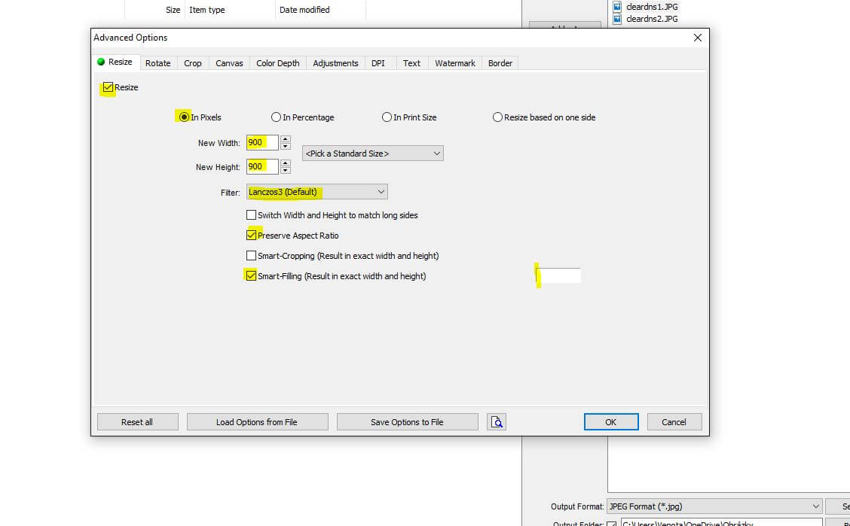Click the New Width input field
This screenshot has width=850, height=526.
tap(261, 143)
